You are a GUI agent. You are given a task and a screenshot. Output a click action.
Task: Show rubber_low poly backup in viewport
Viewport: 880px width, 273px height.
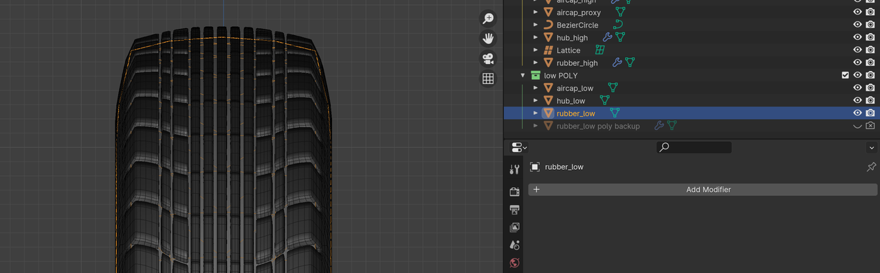(x=857, y=126)
